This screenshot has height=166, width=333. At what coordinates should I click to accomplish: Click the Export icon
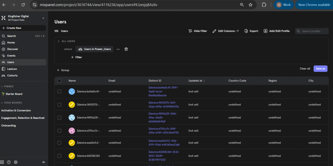(x=246, y=31)
